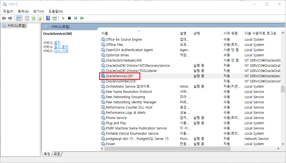Toggle the show/hide action pane icon

coord(55,18)
